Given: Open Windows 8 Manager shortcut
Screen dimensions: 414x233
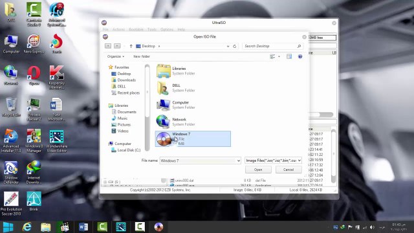Looking at the screenshot, I should point(34,140).
